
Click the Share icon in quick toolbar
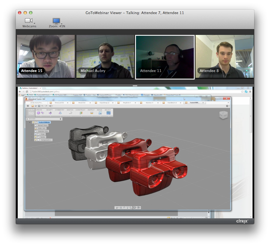[x=50, y=106]
